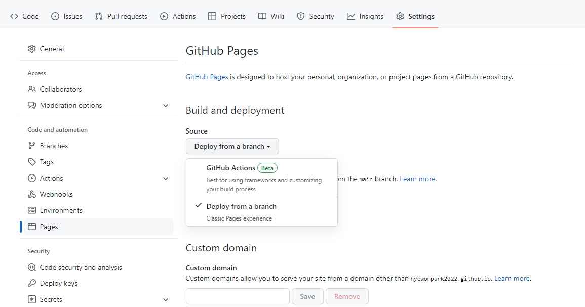Click the Collaborators people icon
The width and height of the screenshot is (585, 307).
click(32, 89)
